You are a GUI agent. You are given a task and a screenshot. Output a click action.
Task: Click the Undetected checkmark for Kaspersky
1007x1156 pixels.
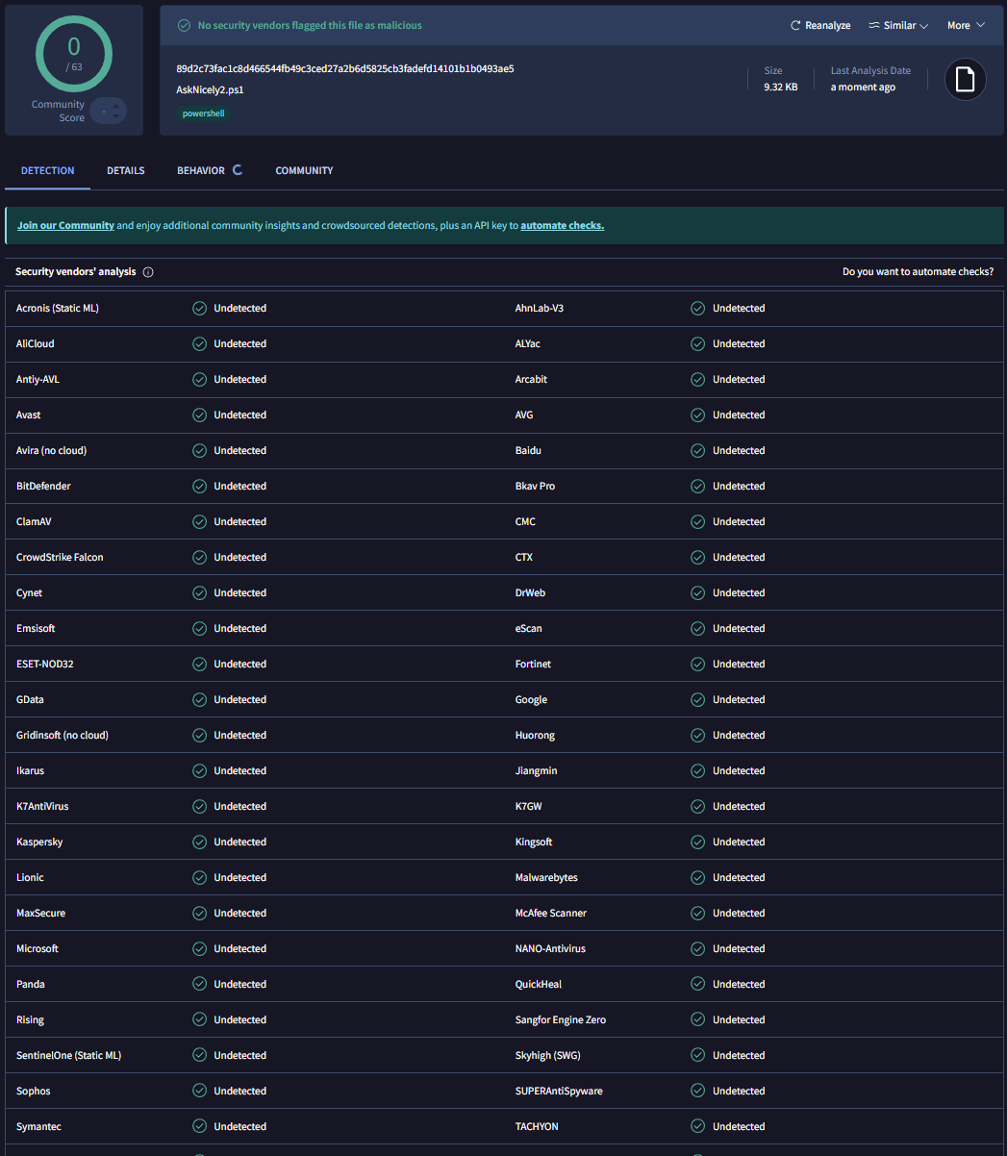[200, 842]
